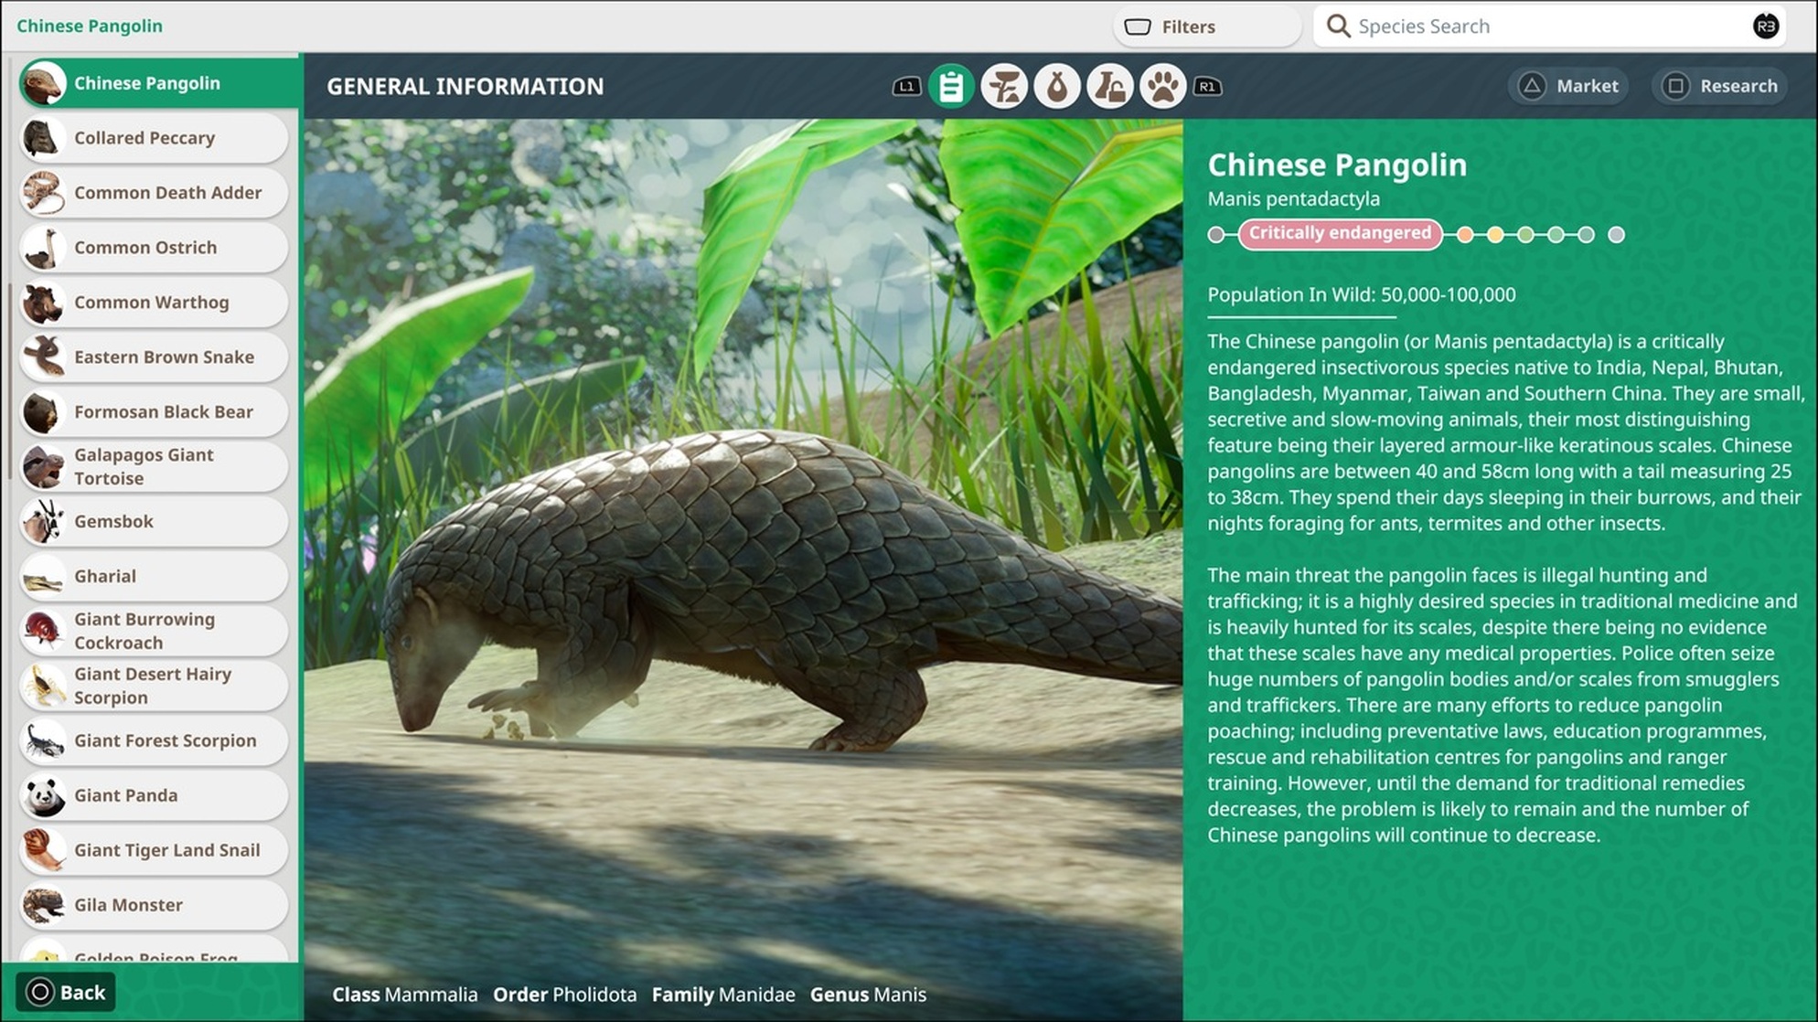Screen dimensions: 1818x1022
Task: Select Giant Panda thumbnail icon
Action: [x=43, y=796]
